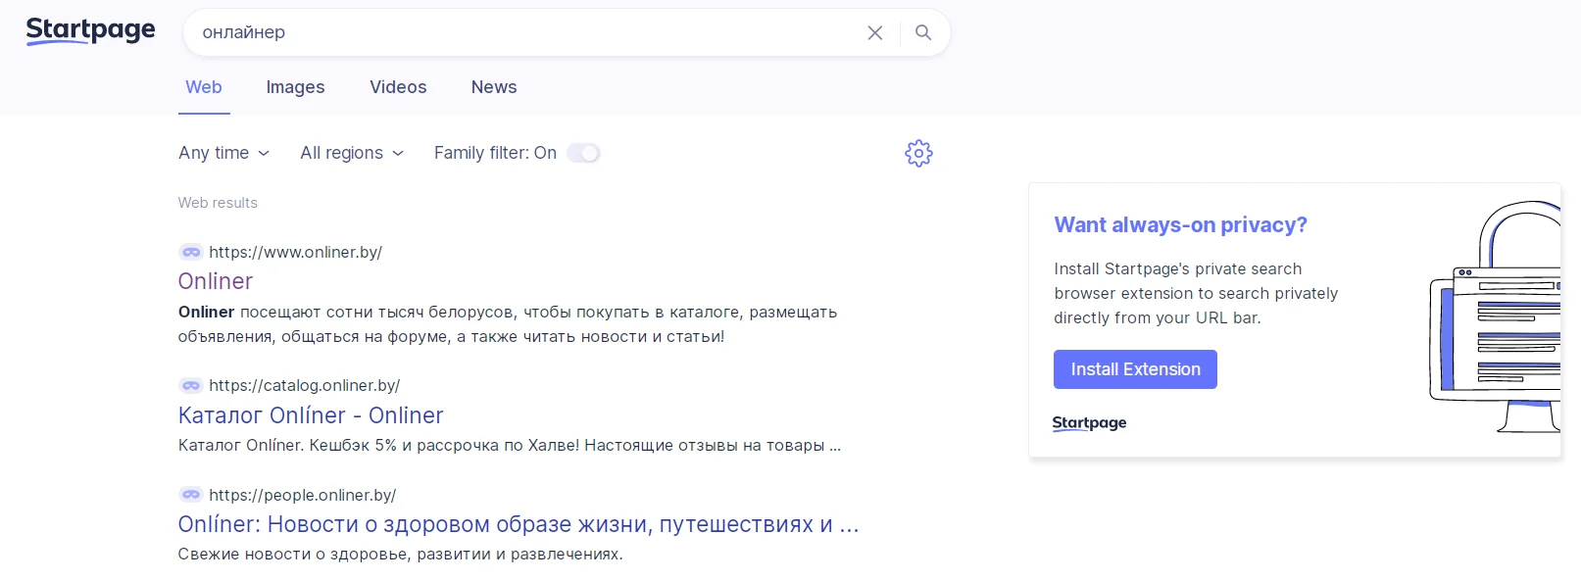The width and height of the screenshot is (1581, 582).
Task: Switch to the Images tab
Action: [x=295, y=87]
